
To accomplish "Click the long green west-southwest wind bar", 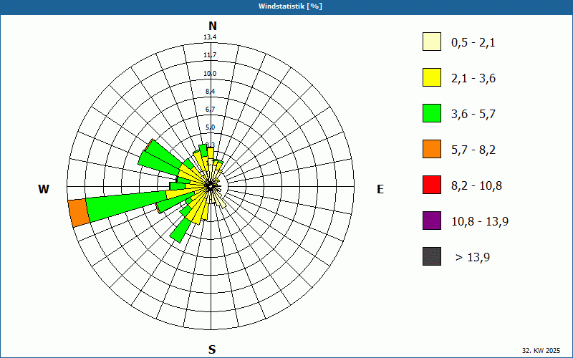I will click(126, 205).
